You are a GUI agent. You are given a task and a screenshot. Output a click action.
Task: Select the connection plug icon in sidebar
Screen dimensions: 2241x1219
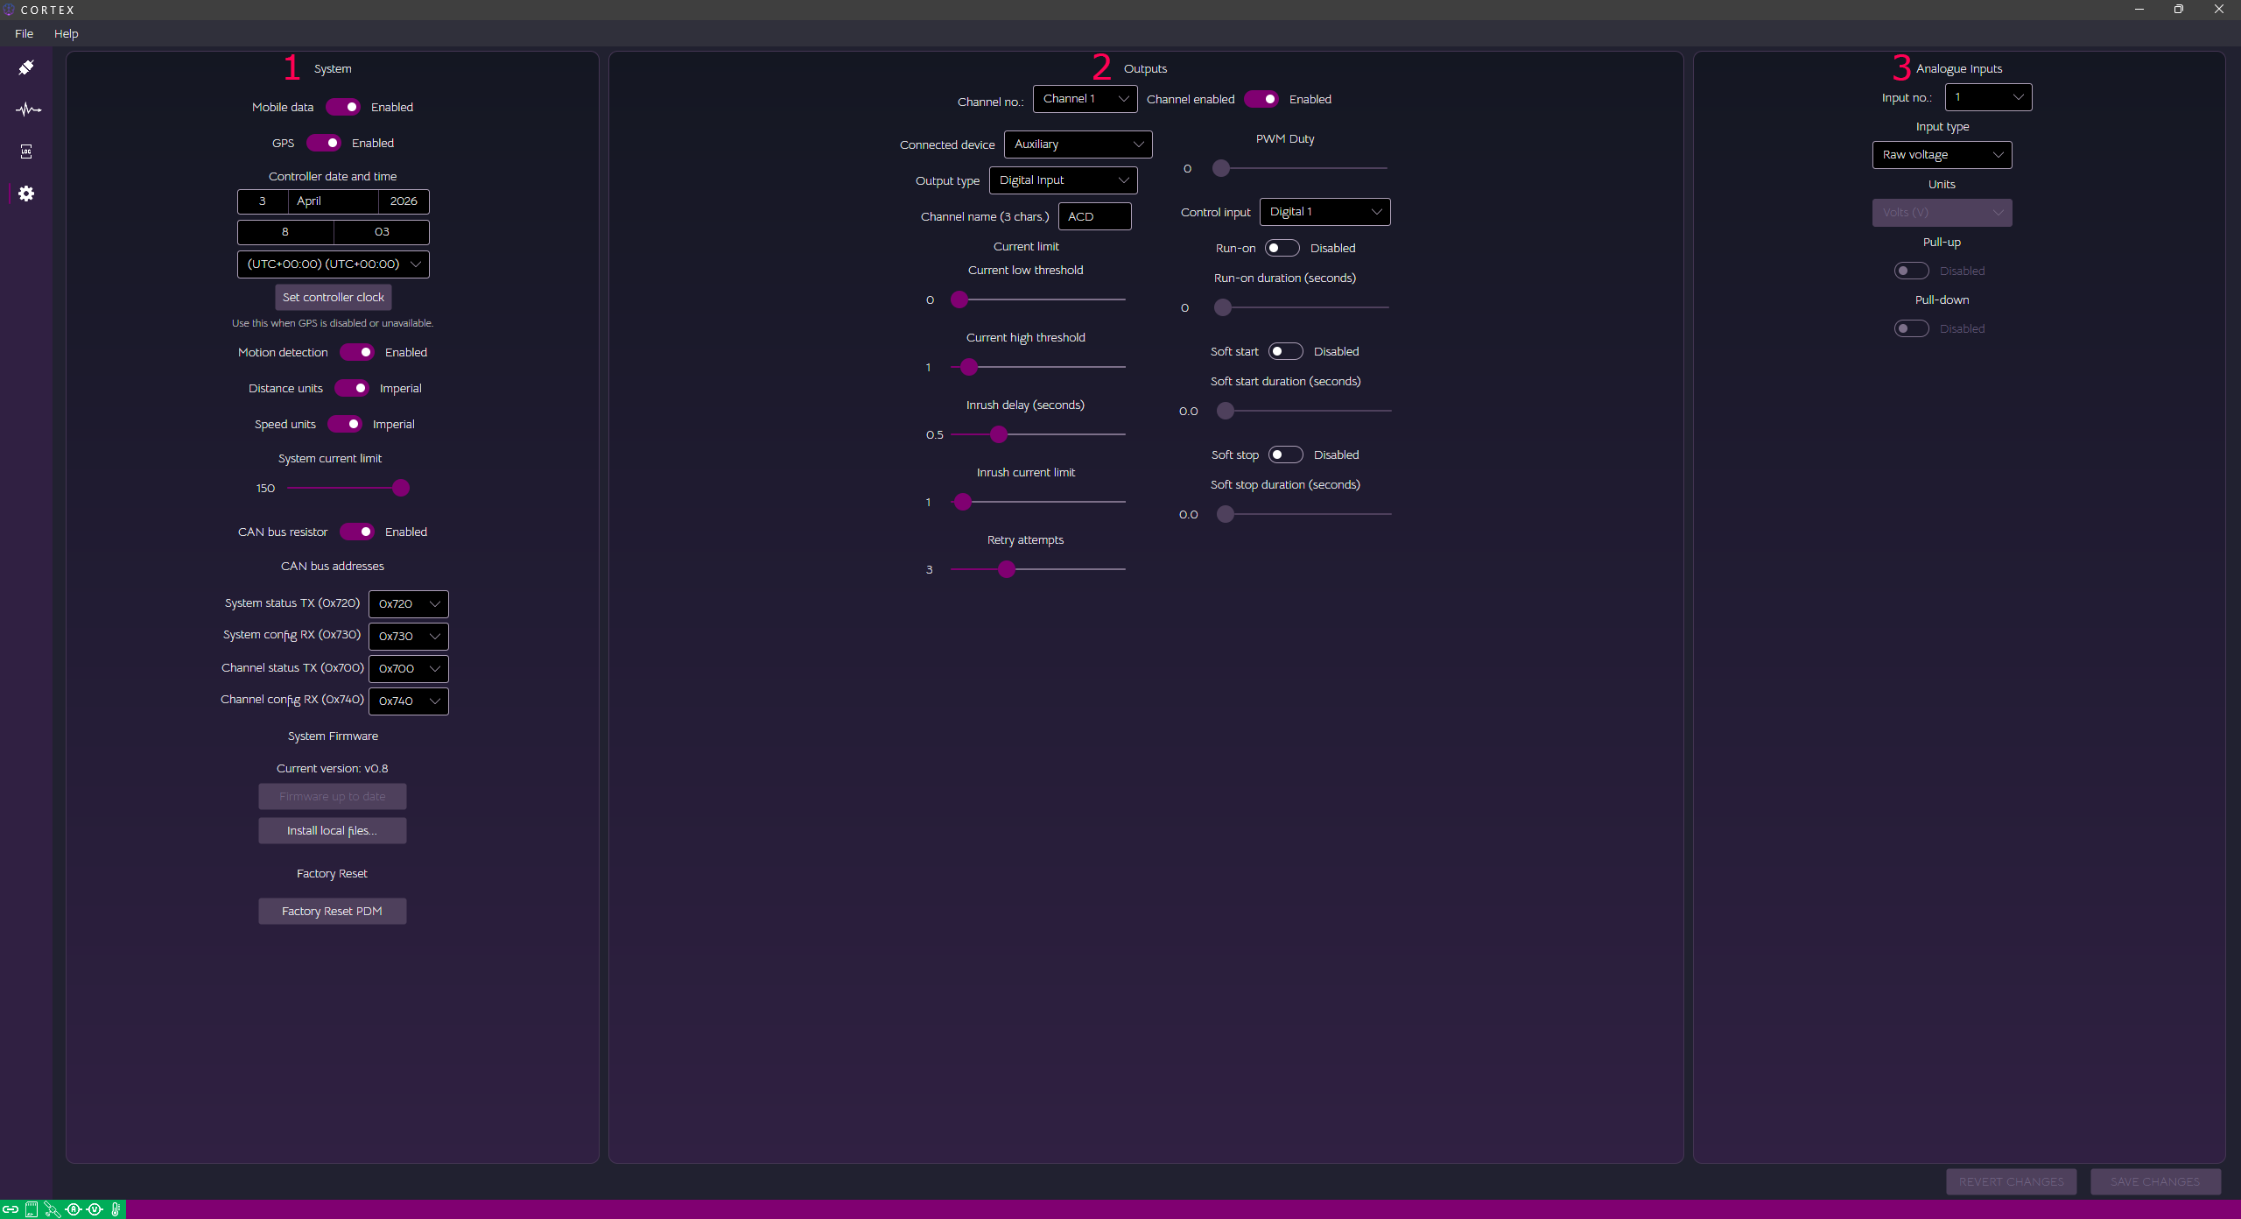(26, 67)
